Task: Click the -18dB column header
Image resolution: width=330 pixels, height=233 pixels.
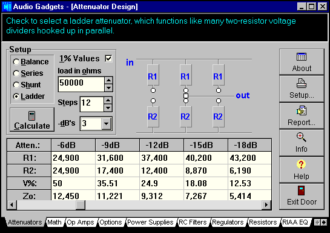Action: [249, 145]
